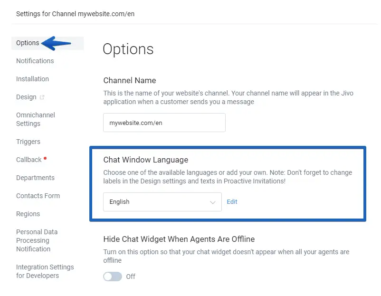381x296 pixels.
Task: Navigate to Omnichannel Settings
Action: pos(35,119)
